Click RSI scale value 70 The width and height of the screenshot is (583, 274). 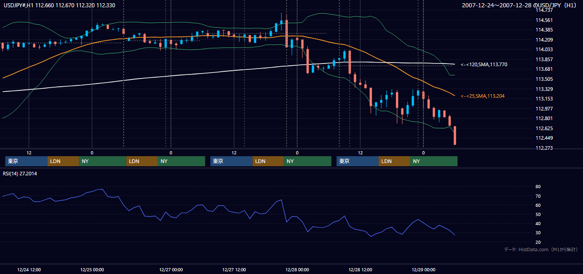538,196
